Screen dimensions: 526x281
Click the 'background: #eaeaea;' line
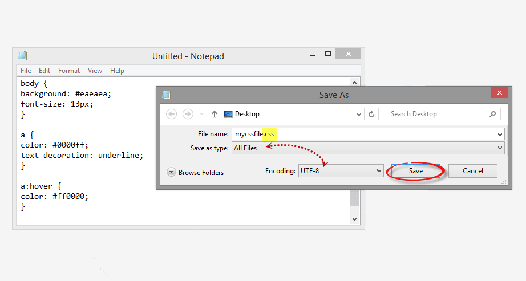coord(66,94)
